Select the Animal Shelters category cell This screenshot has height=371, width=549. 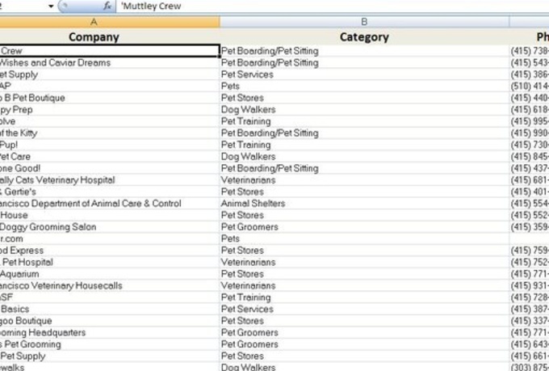364,204
